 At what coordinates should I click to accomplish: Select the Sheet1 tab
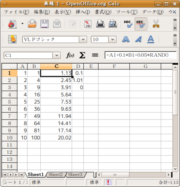coord(36,174)
